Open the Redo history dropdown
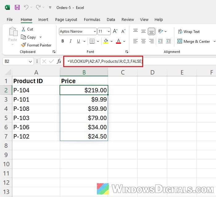The width and height of the screenshot is (216, 197). tap(43, 7)
